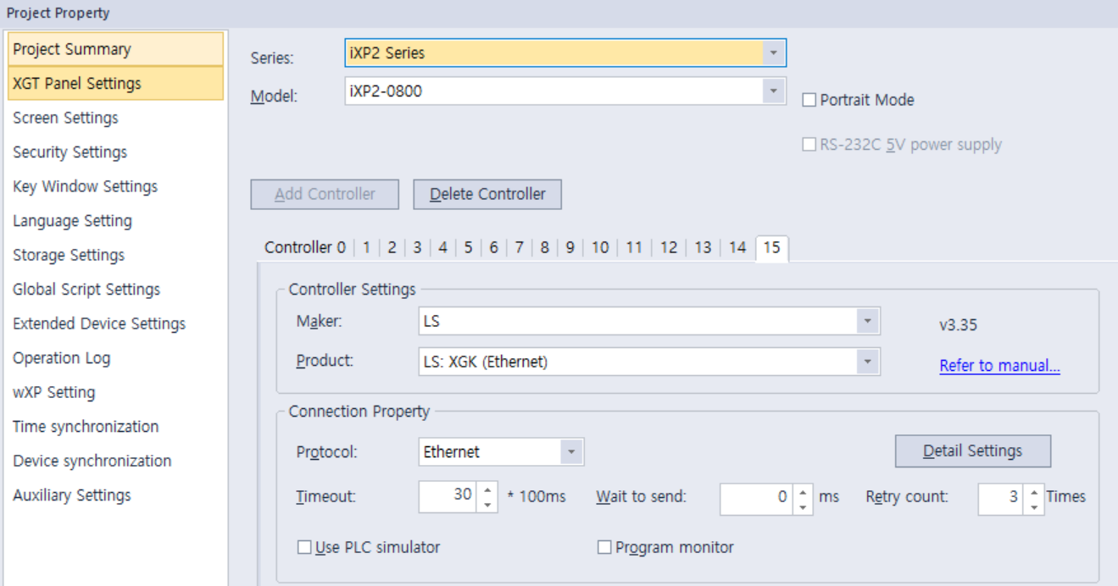Enable Portrait Mode
The height and width of the screenshot is (586, 1118).
810,99
